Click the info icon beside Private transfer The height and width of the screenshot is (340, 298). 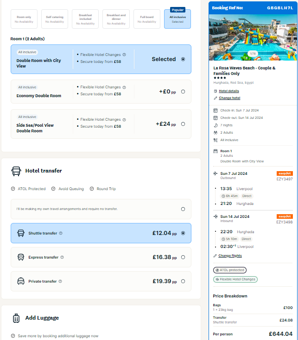coord(60,281)
